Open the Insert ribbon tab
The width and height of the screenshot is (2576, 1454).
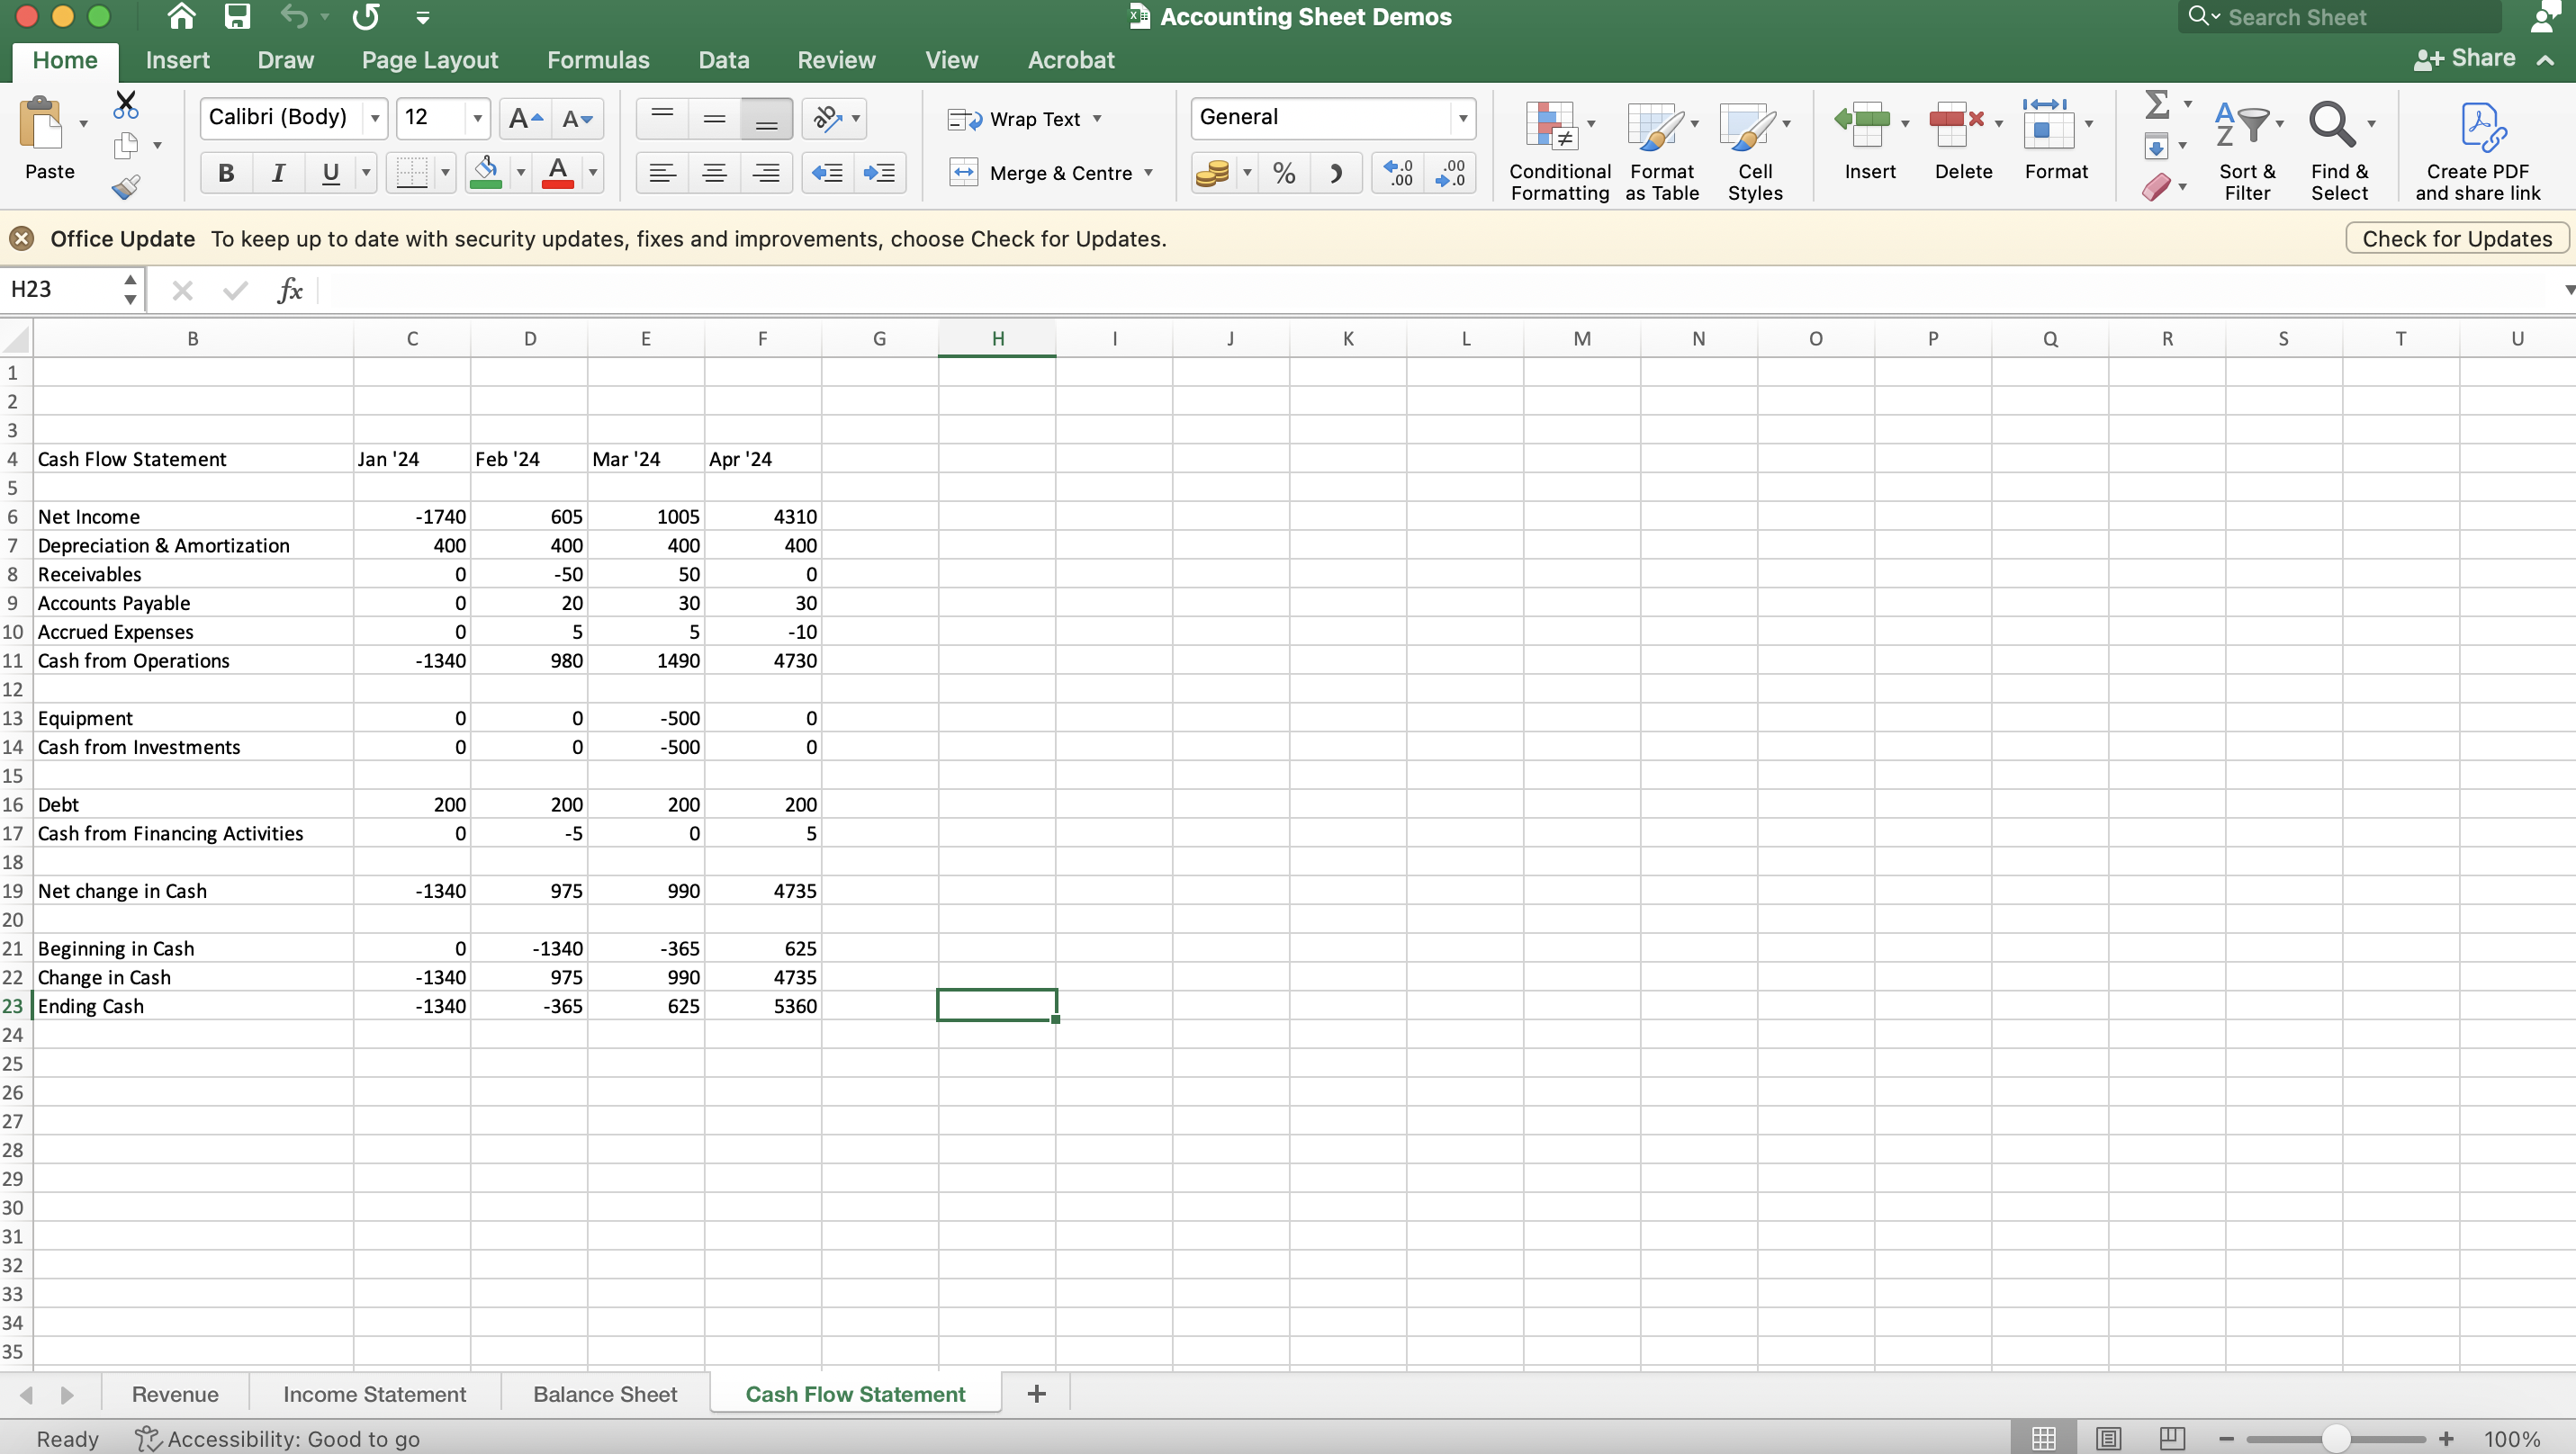click(x=177, y=60)
